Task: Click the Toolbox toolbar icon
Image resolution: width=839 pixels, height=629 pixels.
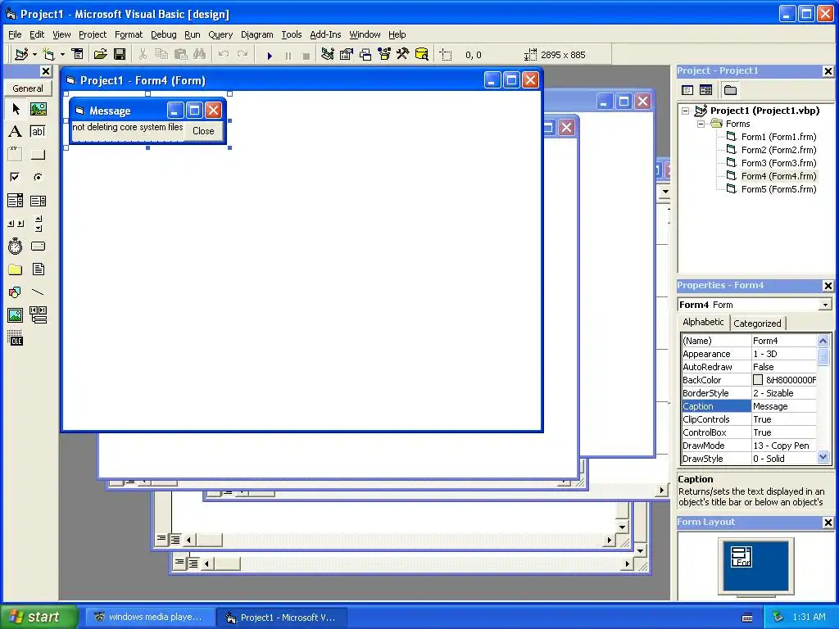Action: (x=403, y=54)
